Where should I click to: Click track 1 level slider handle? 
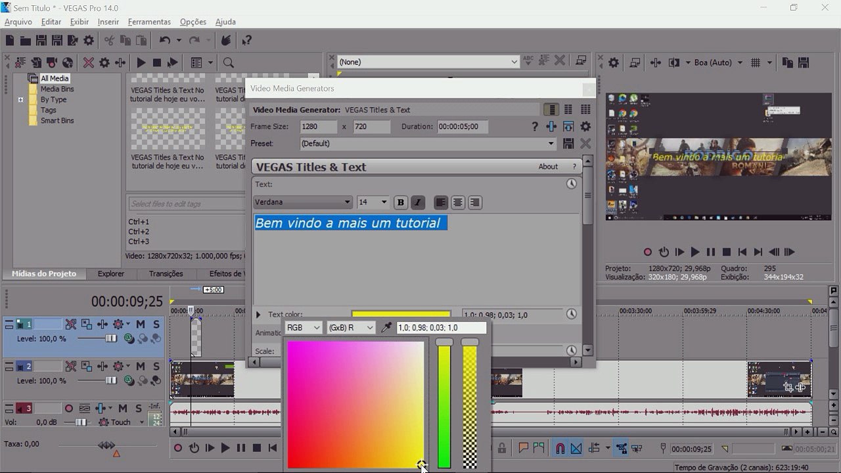(111, 338)
